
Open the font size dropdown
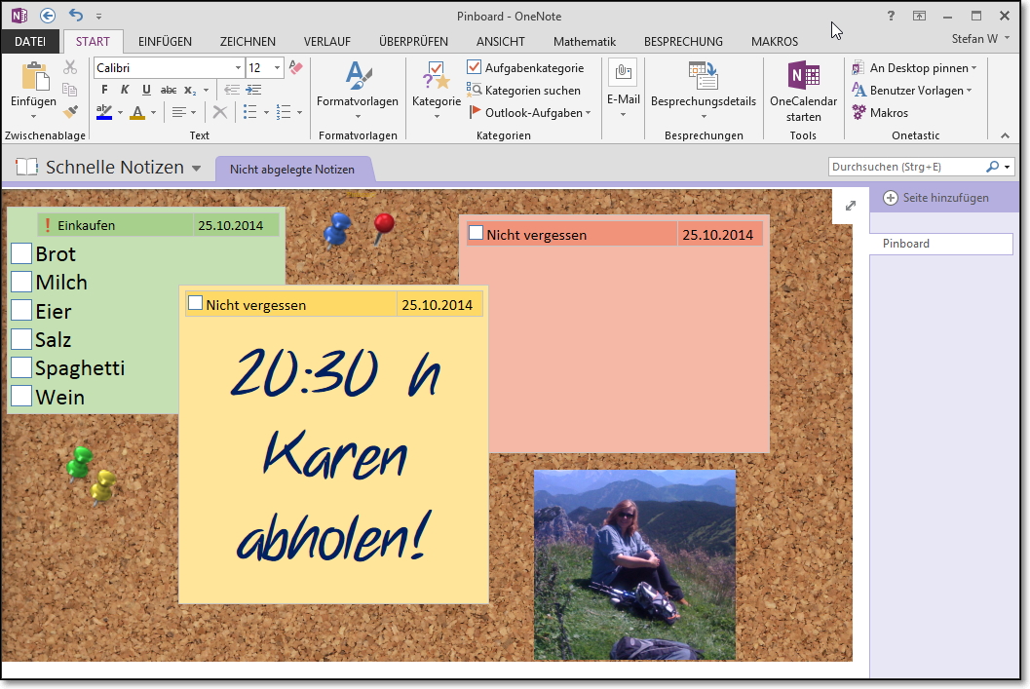tap(275, 67)
